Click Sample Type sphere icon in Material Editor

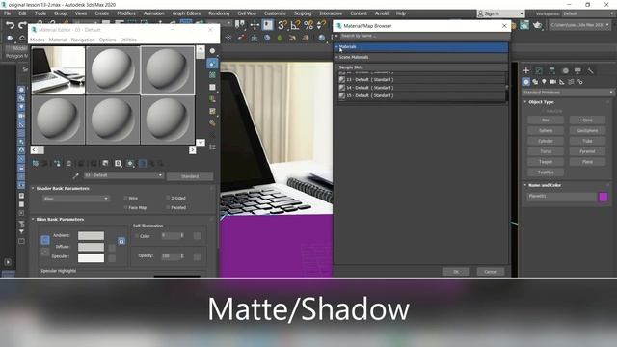(x=212, y=51)
